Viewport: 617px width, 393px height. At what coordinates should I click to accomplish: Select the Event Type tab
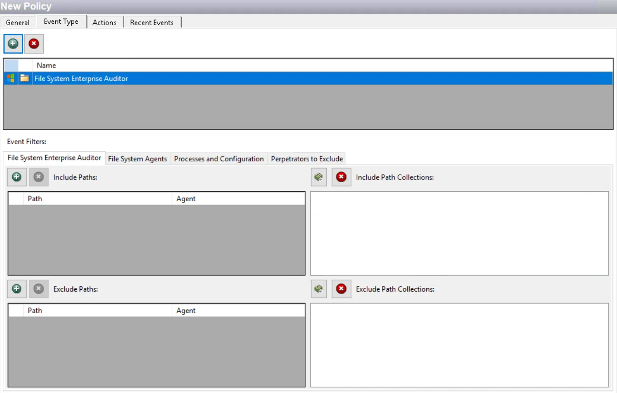pyautogui.click(x=61, y=21)
